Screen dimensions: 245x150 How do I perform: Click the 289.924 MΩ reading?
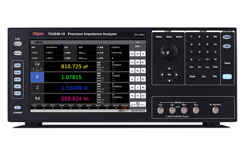click(x=75, y=99)
